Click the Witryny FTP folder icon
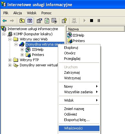 click(16, 60)
